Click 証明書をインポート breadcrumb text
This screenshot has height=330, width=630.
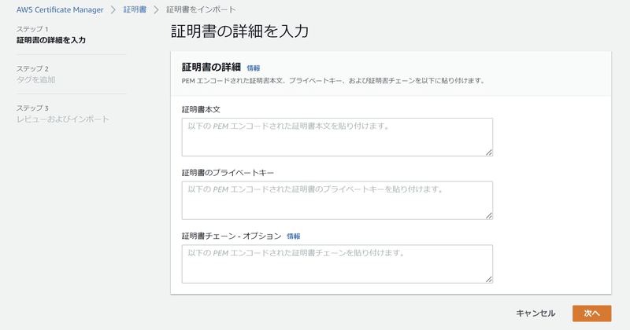click(201, 9)
